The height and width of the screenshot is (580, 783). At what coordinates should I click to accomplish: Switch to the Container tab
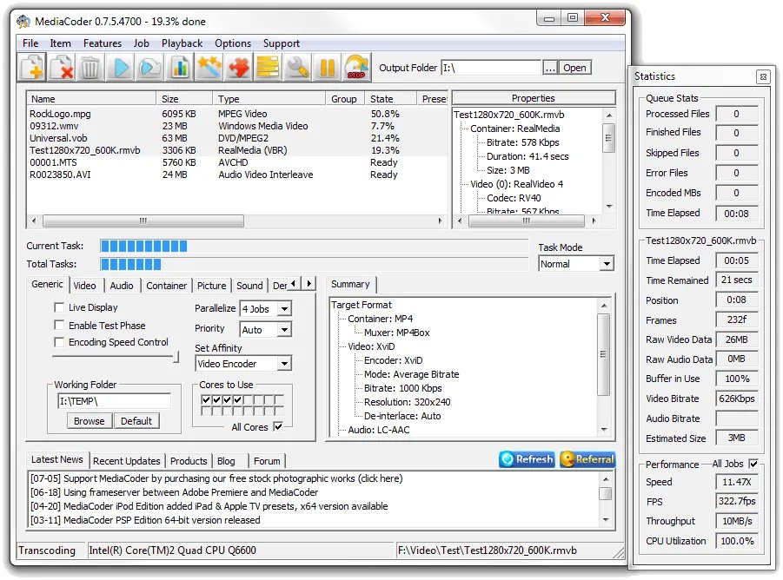(x=166, y=285)
